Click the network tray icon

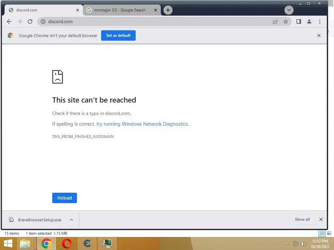point(296,243)
